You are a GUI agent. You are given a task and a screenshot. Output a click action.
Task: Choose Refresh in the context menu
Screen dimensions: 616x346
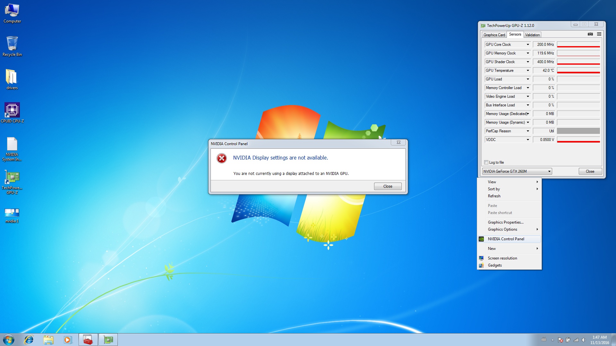click(x=509, y=196)
